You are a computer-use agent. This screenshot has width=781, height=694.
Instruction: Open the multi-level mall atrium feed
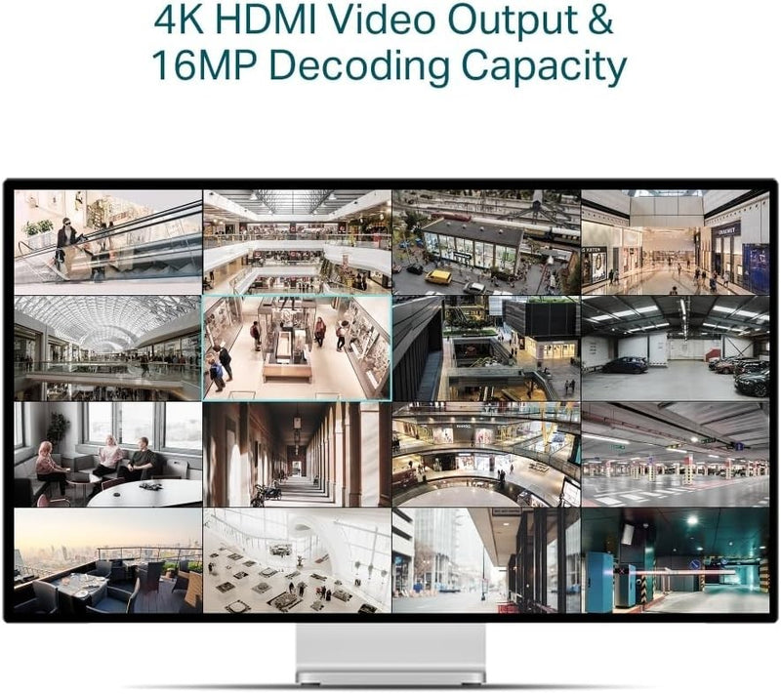[x=298, y=242]
